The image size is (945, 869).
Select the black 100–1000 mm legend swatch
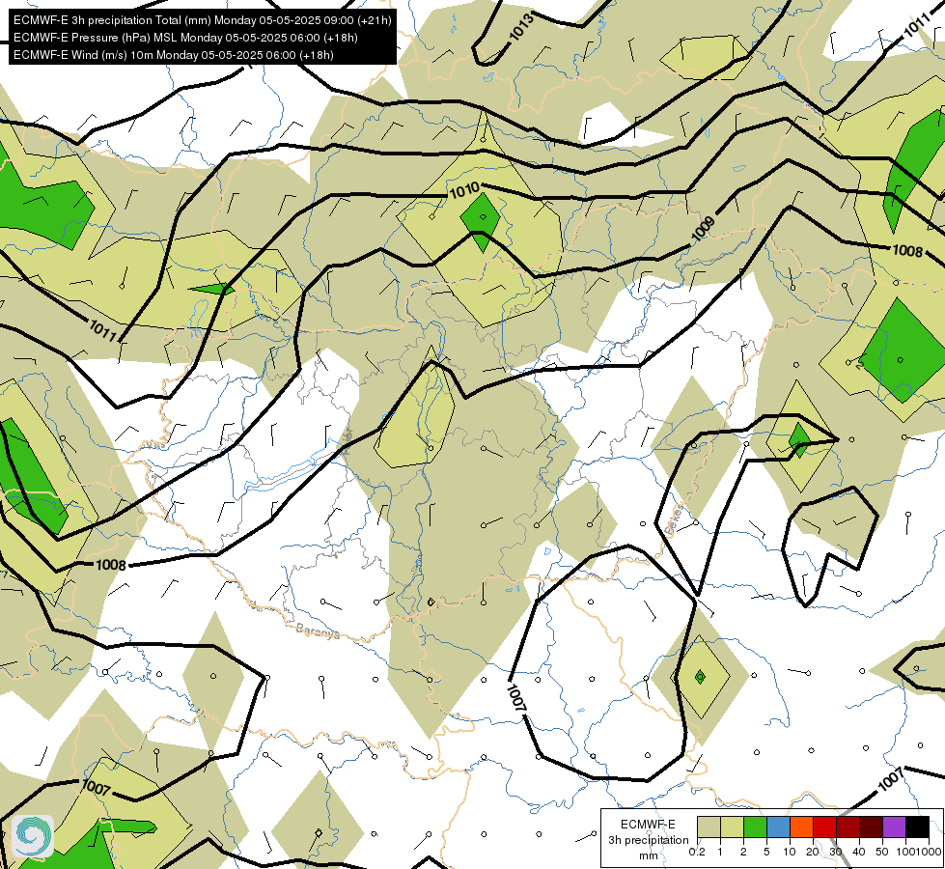(x=917, y=827)
